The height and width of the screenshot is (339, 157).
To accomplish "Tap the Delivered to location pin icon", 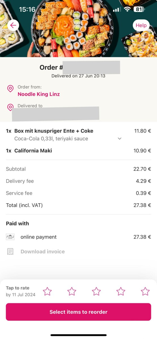I will click(10, 107).
